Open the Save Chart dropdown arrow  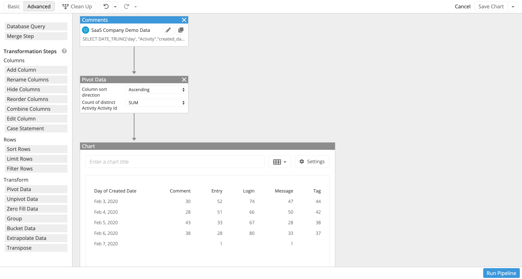coord(513,7)
